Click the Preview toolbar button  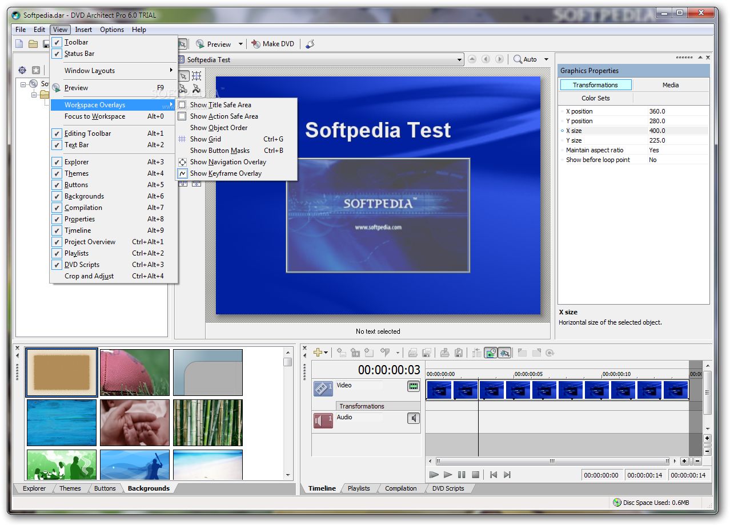(x=213, y=44)
